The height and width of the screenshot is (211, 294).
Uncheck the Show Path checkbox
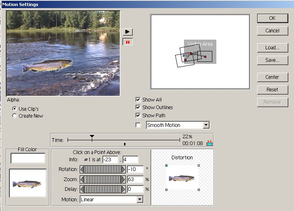coord(138,115)
